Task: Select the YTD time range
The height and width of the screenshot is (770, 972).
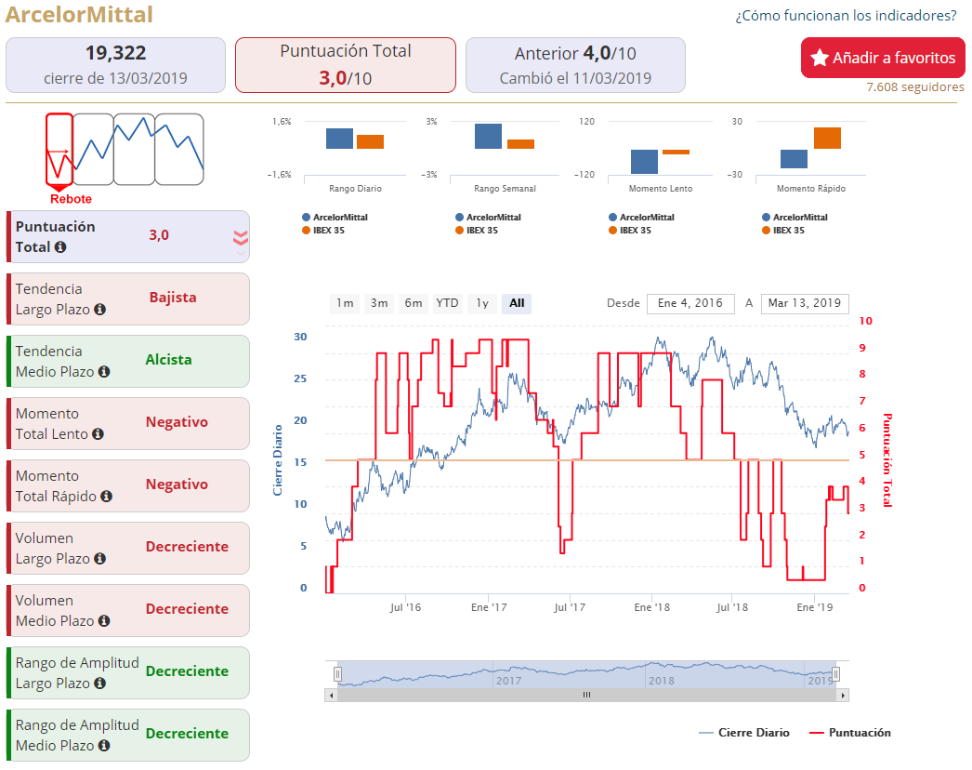Action: [x=448, y=303]
